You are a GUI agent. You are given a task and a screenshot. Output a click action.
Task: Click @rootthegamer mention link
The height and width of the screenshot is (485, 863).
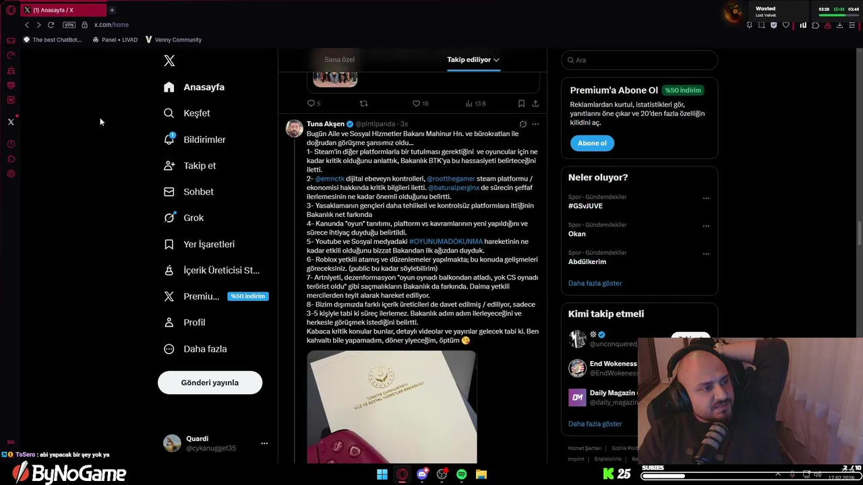click(x=451, y=179)
